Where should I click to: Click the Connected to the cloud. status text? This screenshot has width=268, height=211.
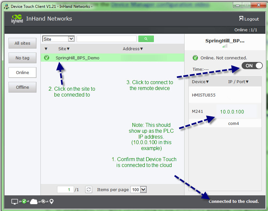[x=234, y=202]
